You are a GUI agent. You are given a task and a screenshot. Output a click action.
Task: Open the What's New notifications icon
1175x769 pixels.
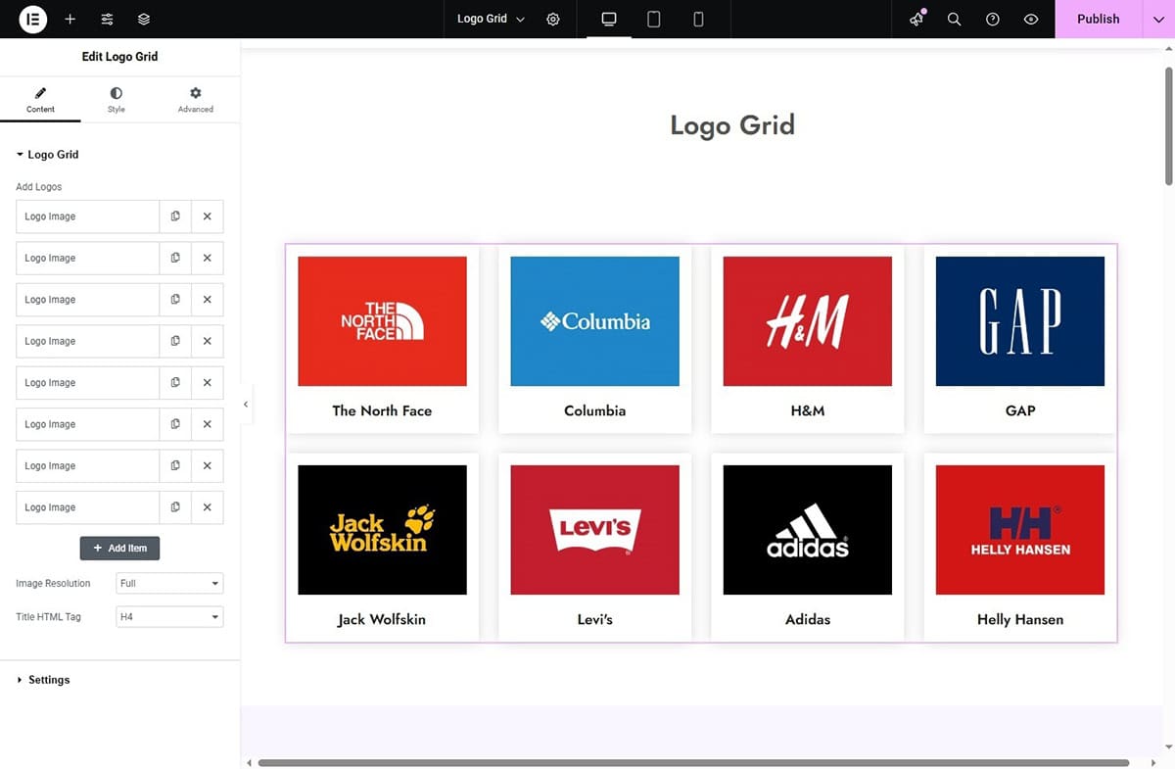coord(916,19)
